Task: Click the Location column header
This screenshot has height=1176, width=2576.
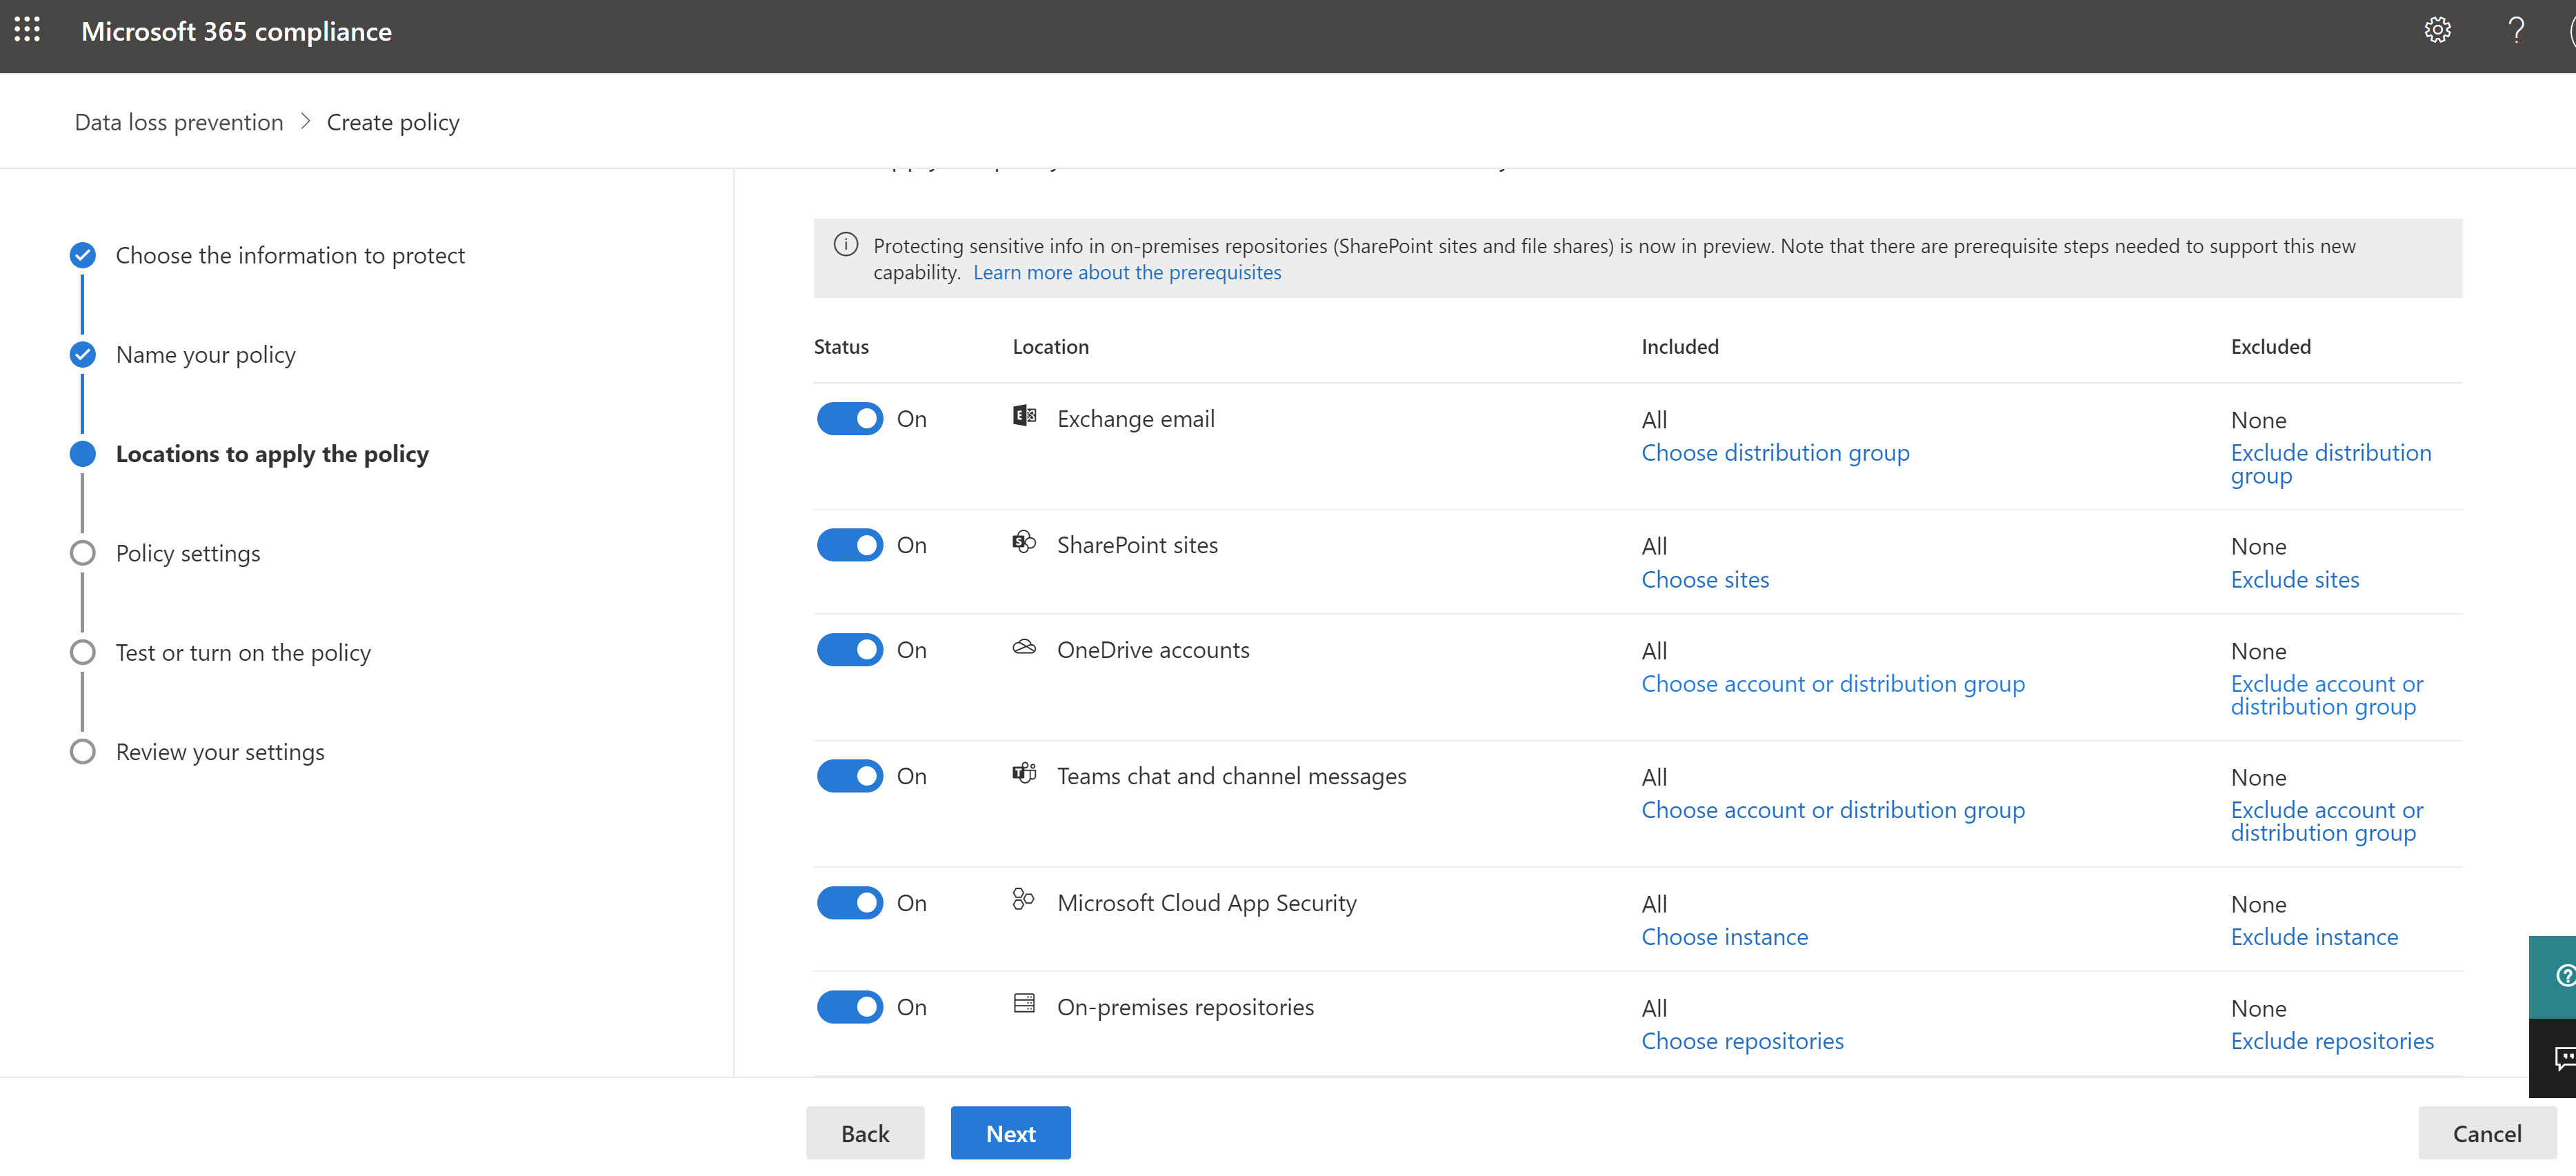Action: coord(1050,347)
